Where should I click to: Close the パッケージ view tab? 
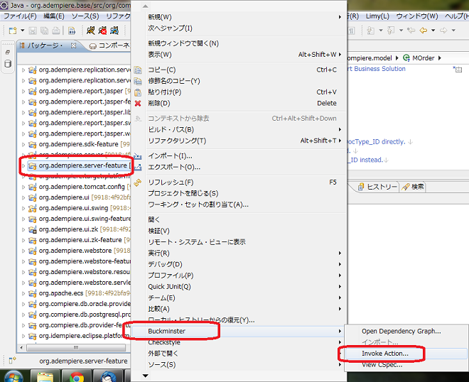73,45
